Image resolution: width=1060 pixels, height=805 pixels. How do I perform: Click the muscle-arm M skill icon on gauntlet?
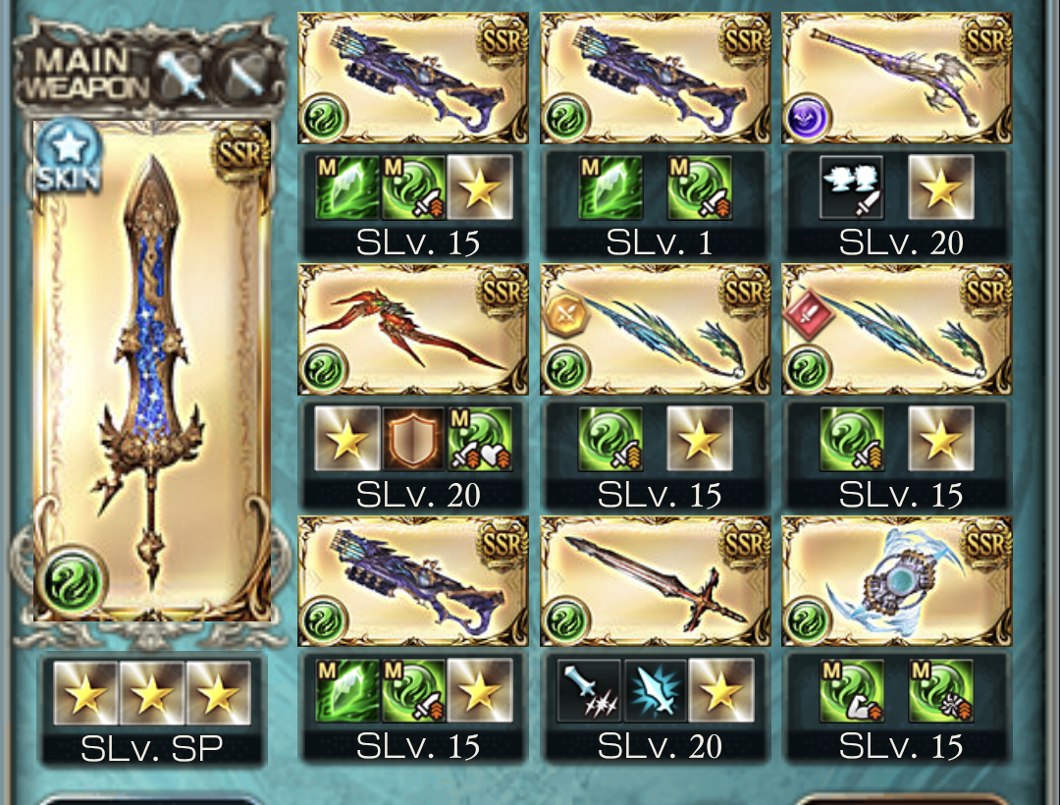(851, 691)
